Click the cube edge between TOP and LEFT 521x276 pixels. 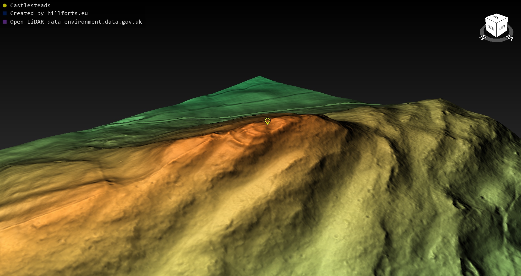point(503,20)
